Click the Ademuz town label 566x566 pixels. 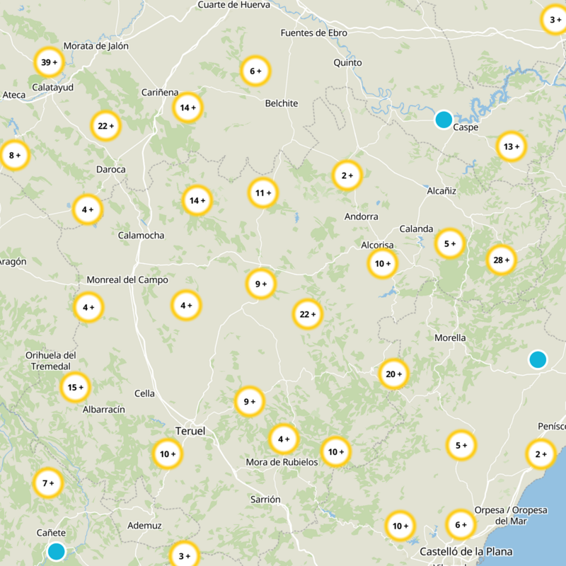[144, 526]
